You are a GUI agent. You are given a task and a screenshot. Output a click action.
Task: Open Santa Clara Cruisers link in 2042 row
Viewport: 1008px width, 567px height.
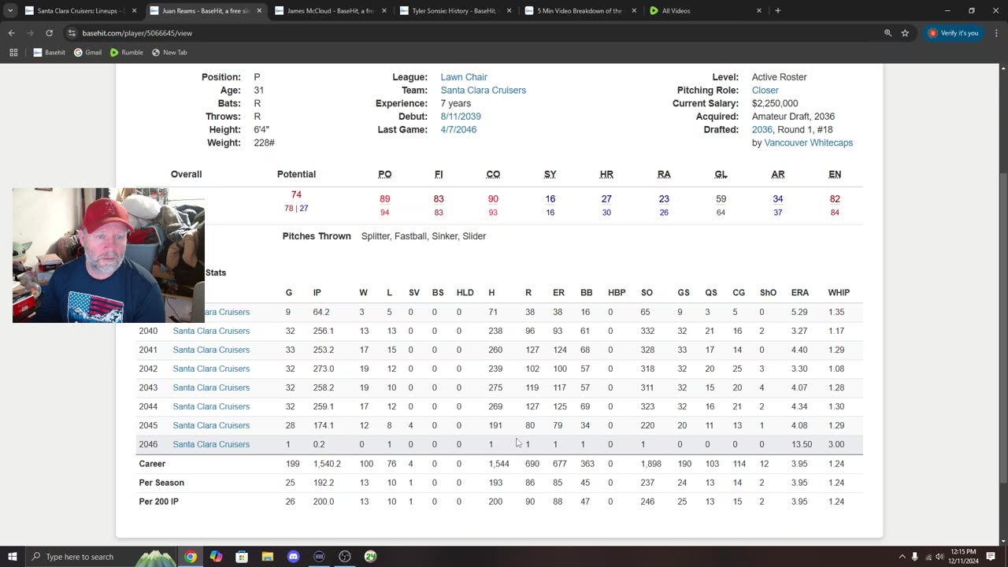(211, 369)
